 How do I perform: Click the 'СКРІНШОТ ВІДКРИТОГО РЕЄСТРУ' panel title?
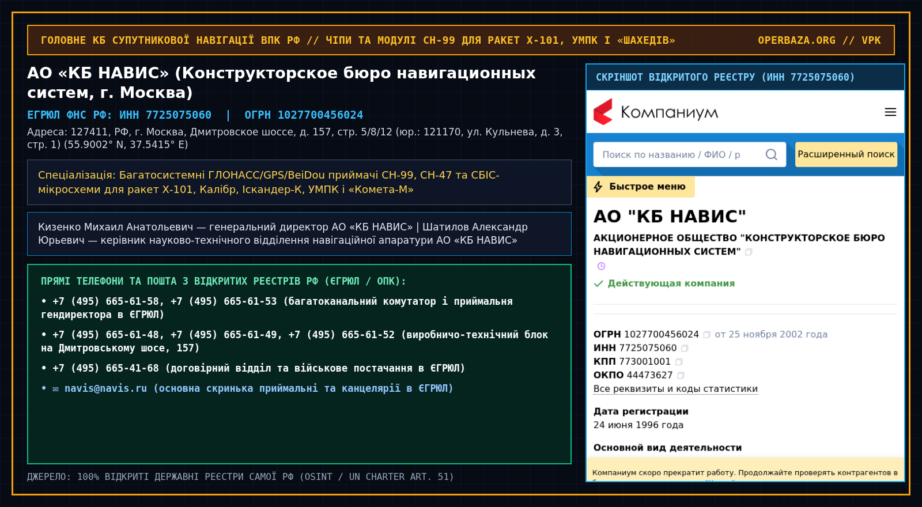tap(725, 77)
